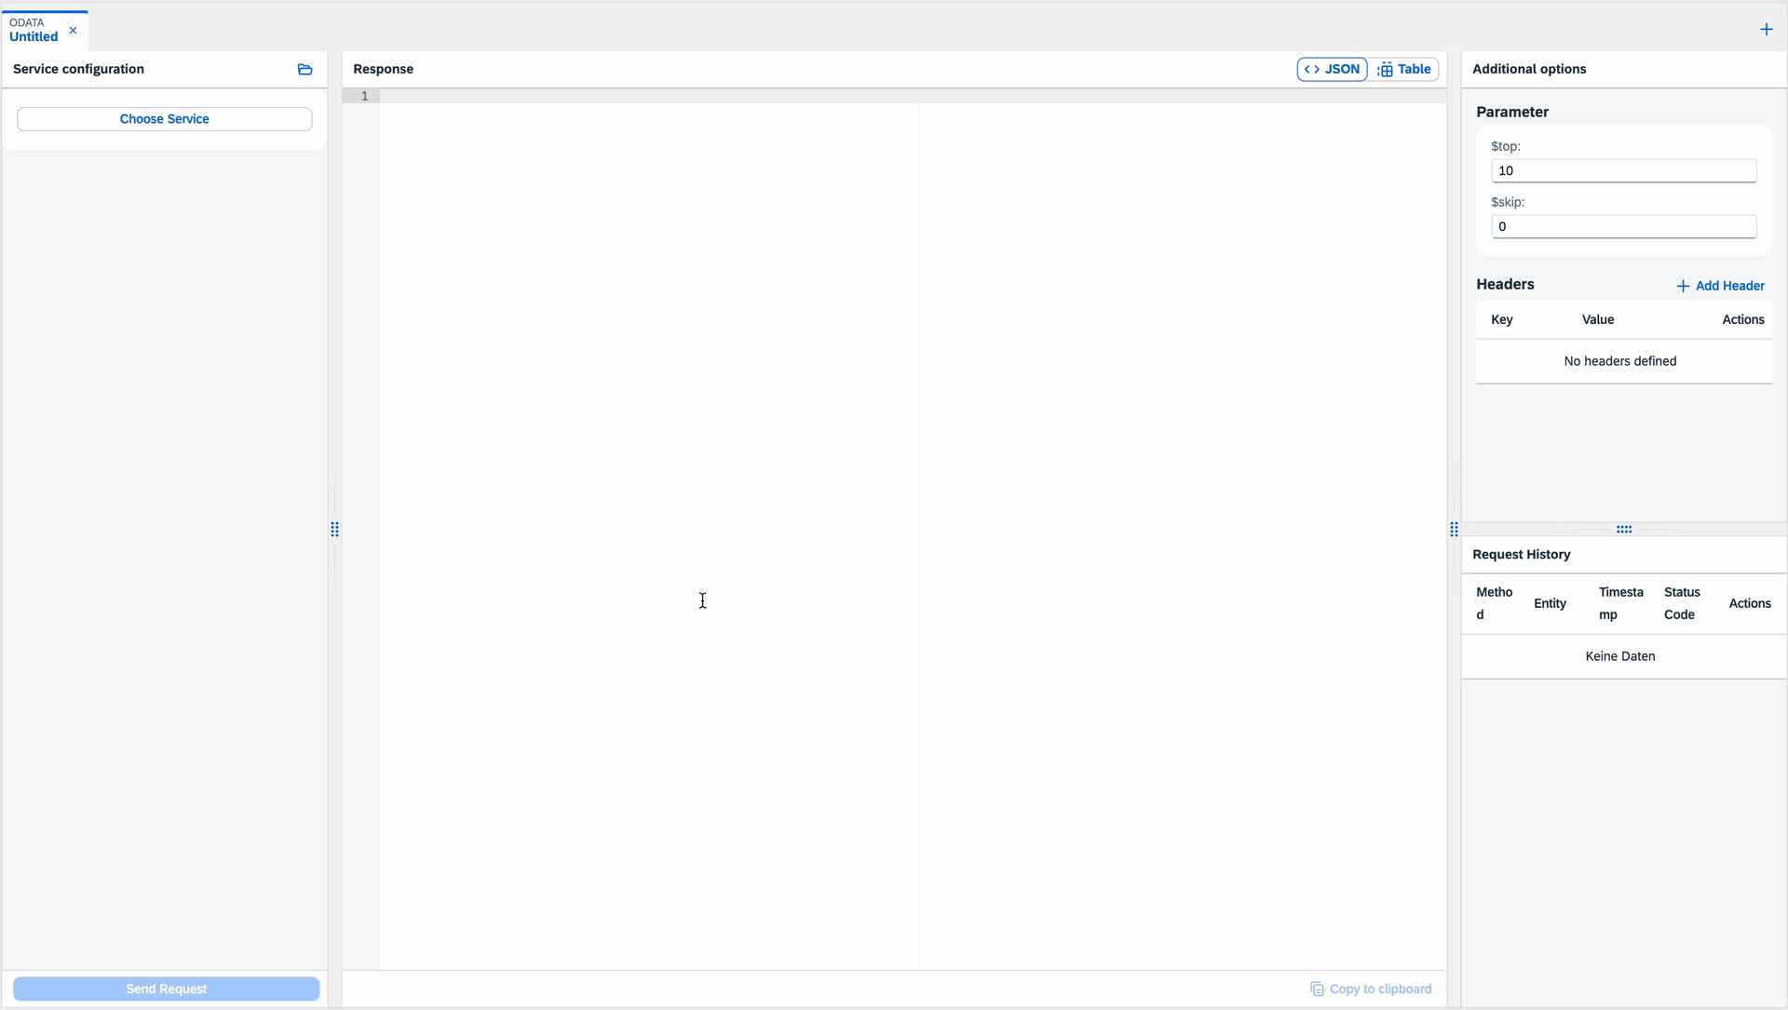Screen dimensions: 1788x1010
Task: Click the Request History panel title
Action: click(1521, 555)
